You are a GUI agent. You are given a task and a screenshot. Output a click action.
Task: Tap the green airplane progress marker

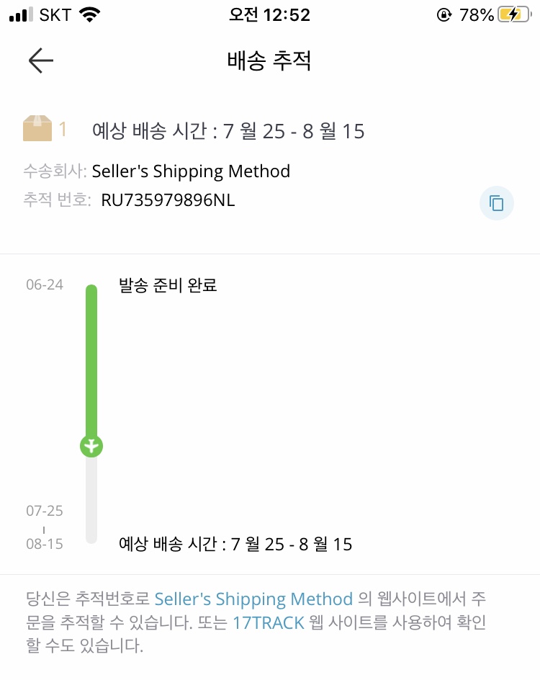click(x=91, y=446)
